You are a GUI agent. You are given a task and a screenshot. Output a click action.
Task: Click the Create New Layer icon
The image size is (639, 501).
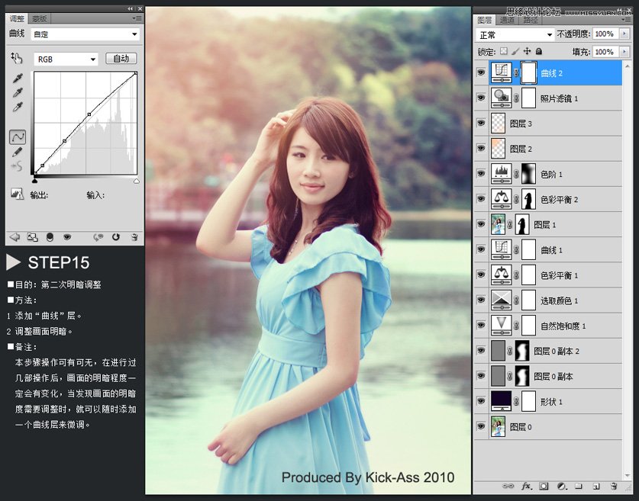595,487
